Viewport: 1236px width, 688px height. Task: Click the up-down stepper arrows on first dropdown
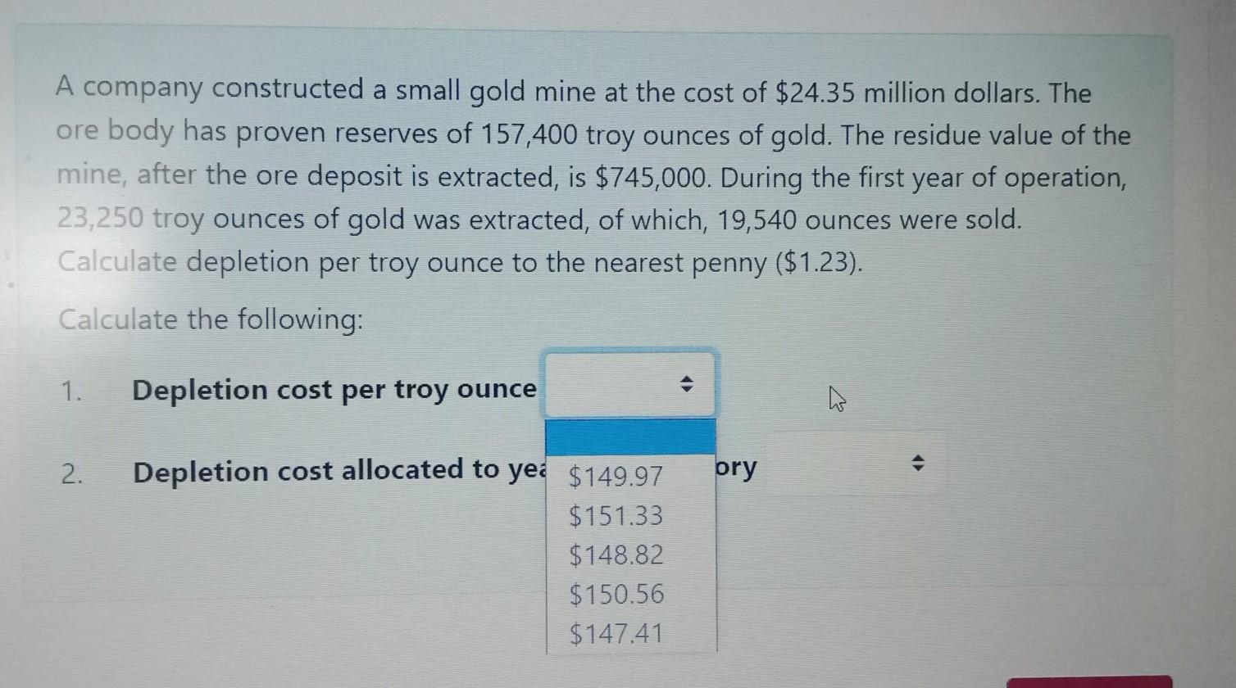(x=686, y=385)
